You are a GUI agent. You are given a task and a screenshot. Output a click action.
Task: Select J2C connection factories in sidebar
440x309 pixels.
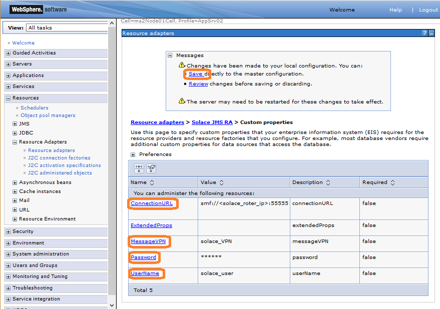59,158
